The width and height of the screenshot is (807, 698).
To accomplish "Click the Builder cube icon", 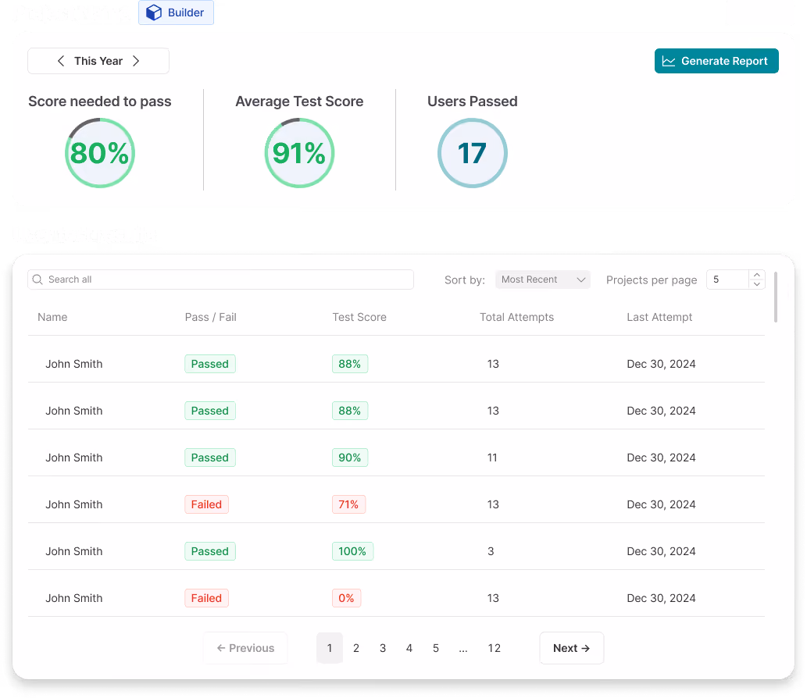I will (153, 12).
